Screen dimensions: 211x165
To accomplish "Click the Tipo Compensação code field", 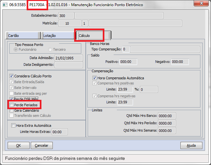I will pos(126,49).
